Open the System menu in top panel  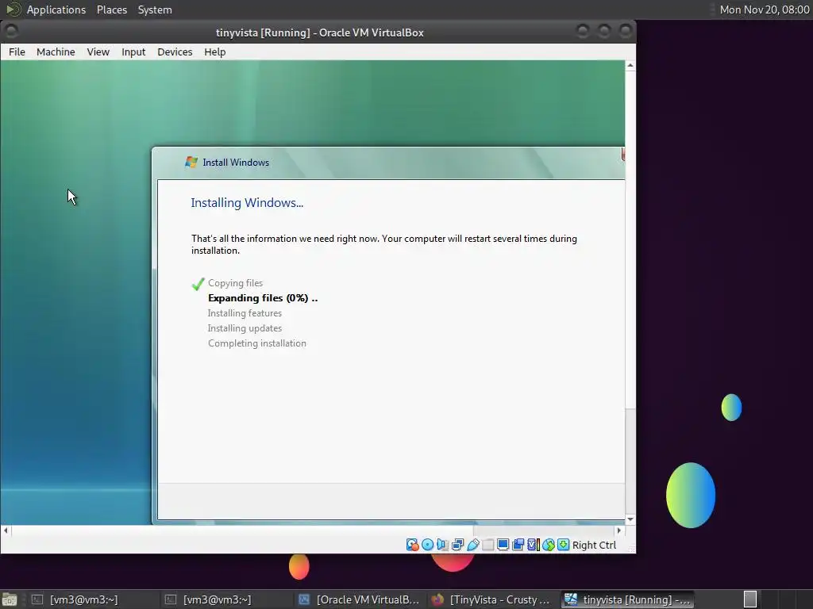(x=155, y=10)
